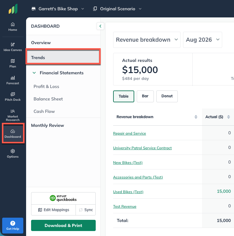Open University Patrol Service Contract link
The width and height of the screenshot is (234, 236).
(x=142, y=148)
